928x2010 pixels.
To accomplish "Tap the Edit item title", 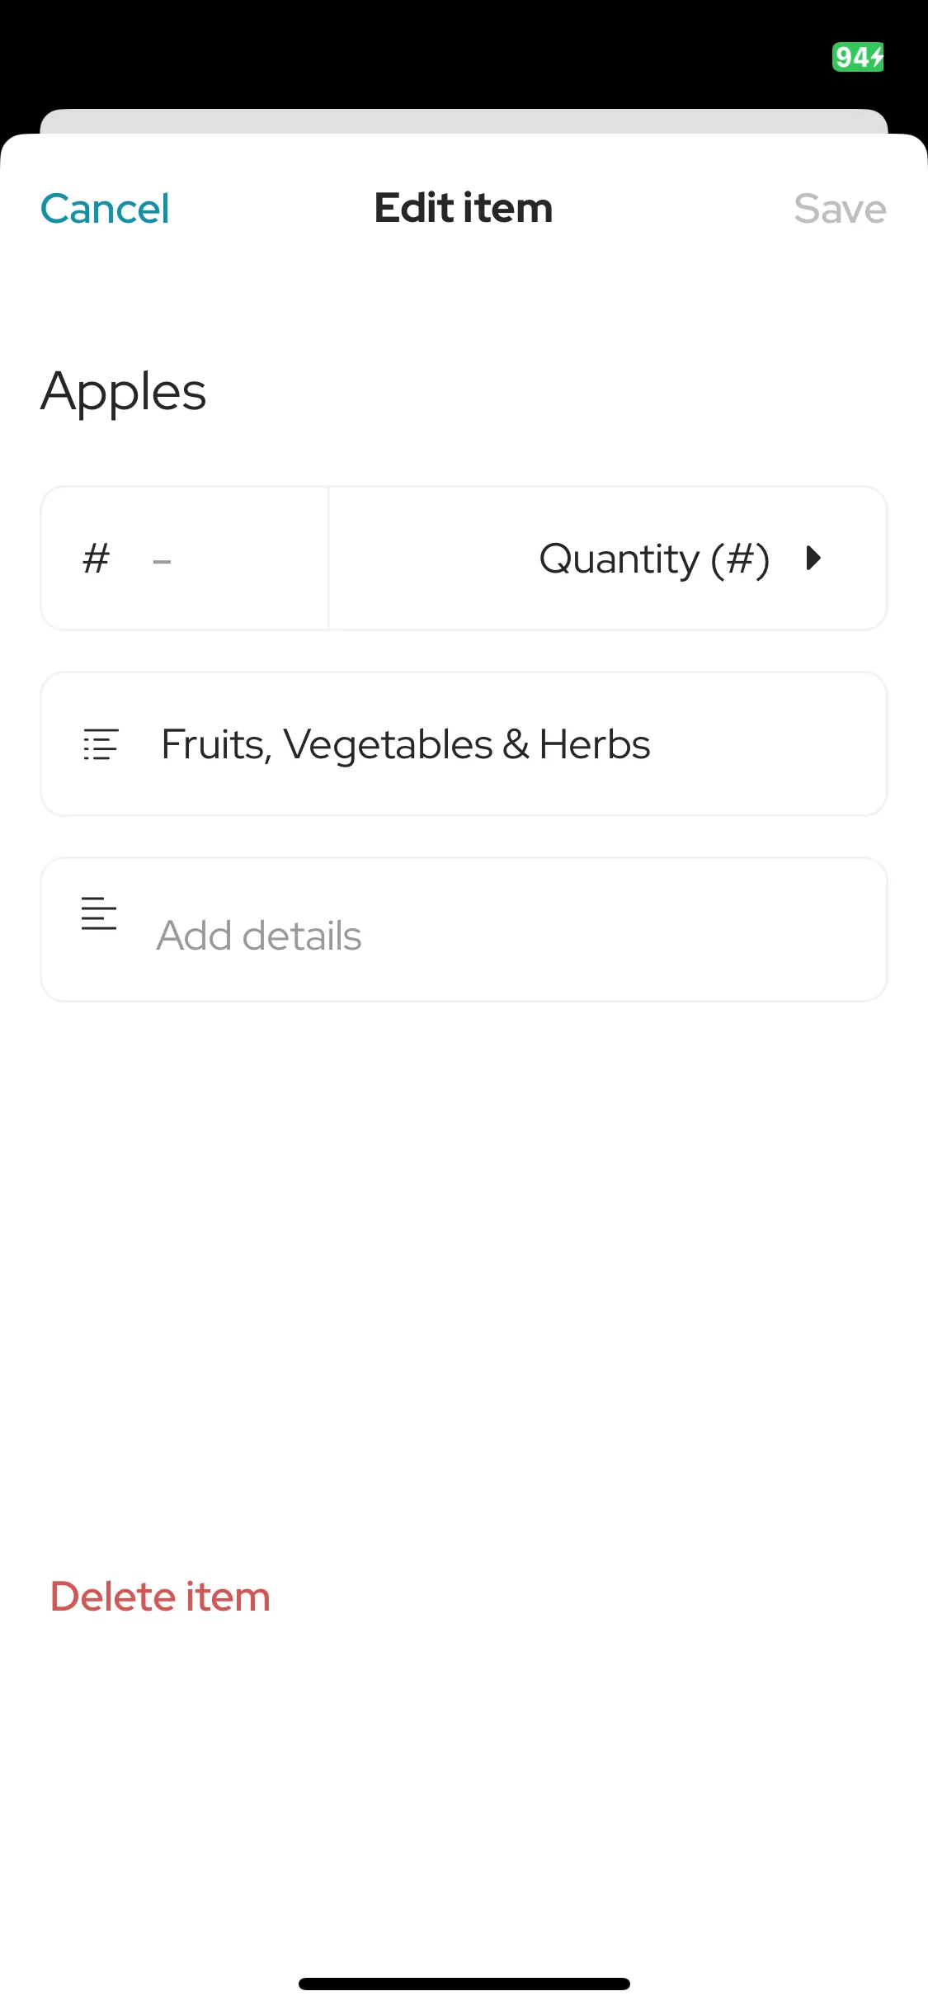I will pyautogui.click(x=464, y=208).
